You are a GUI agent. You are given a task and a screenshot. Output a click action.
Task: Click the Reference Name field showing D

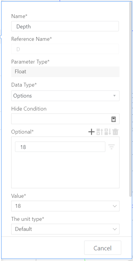[65, 49]
